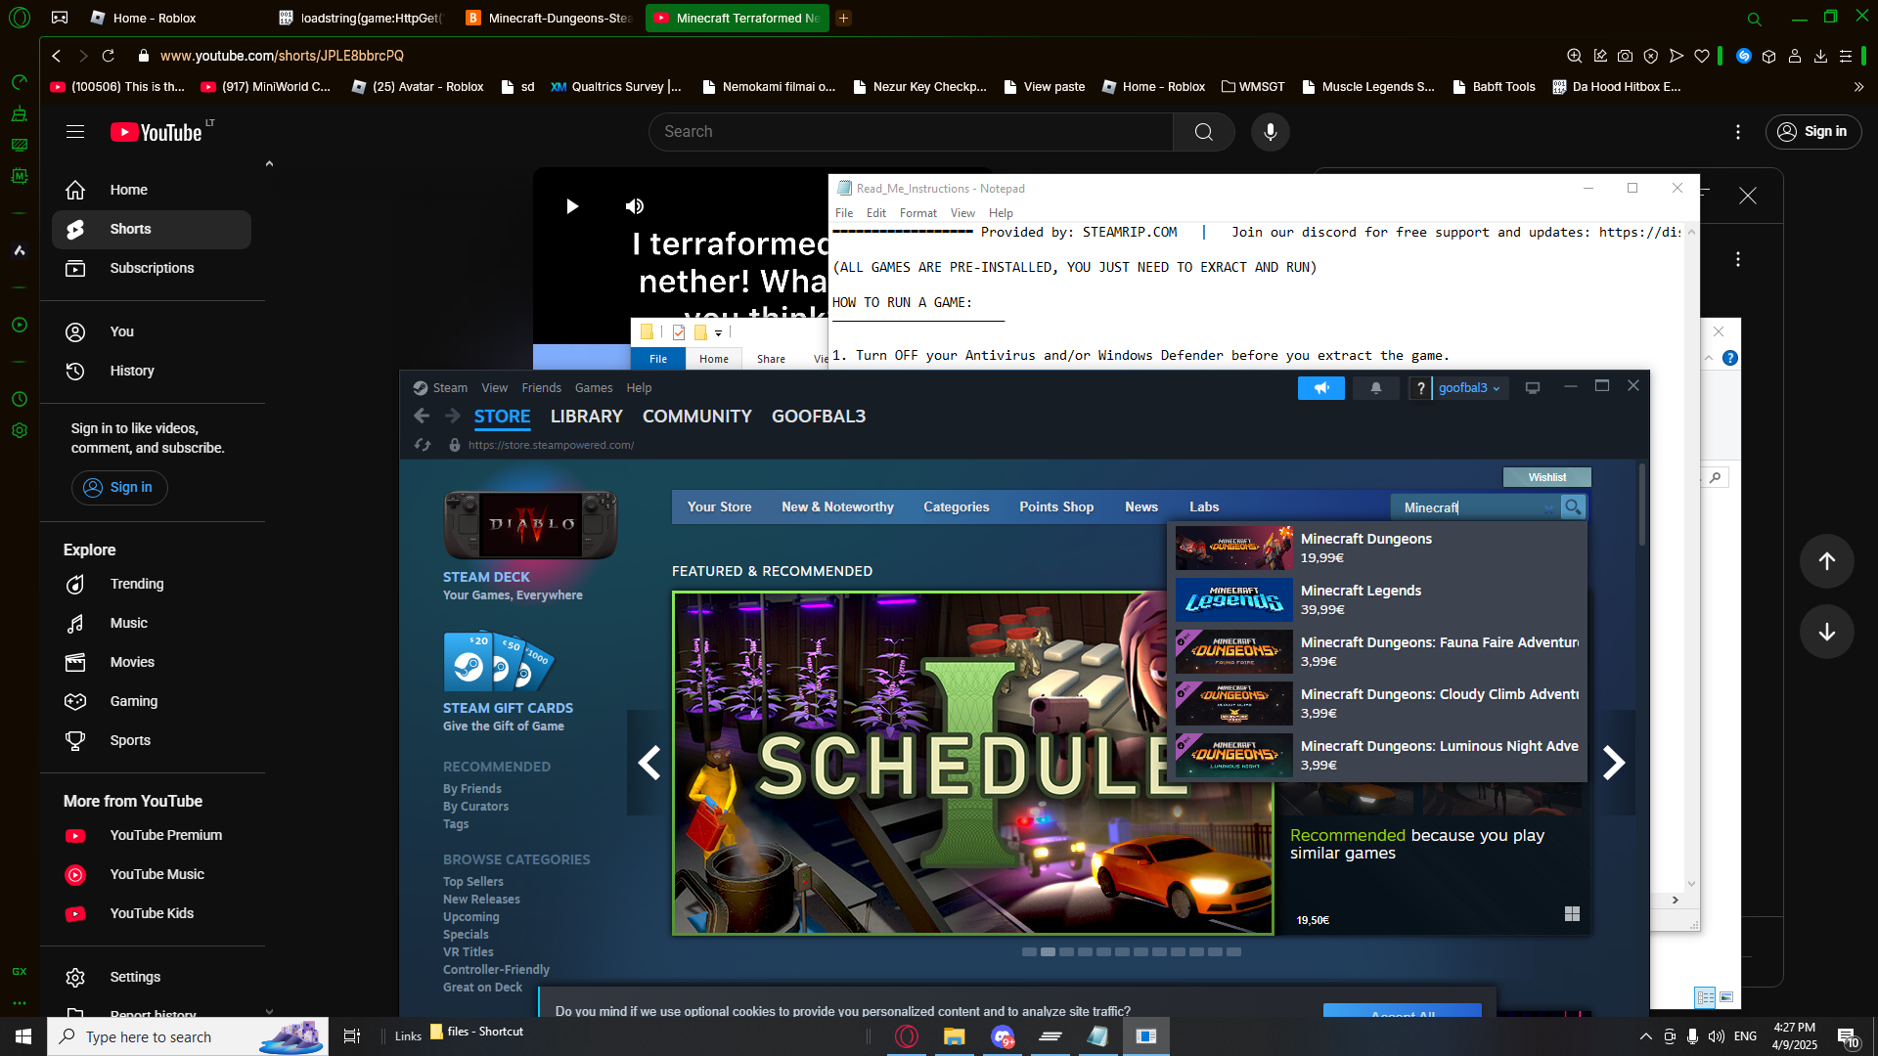This screenshot has width=1878, height=1056.
Task: Go to previous Short with up arrow
Action: [x=1826, y=561]
